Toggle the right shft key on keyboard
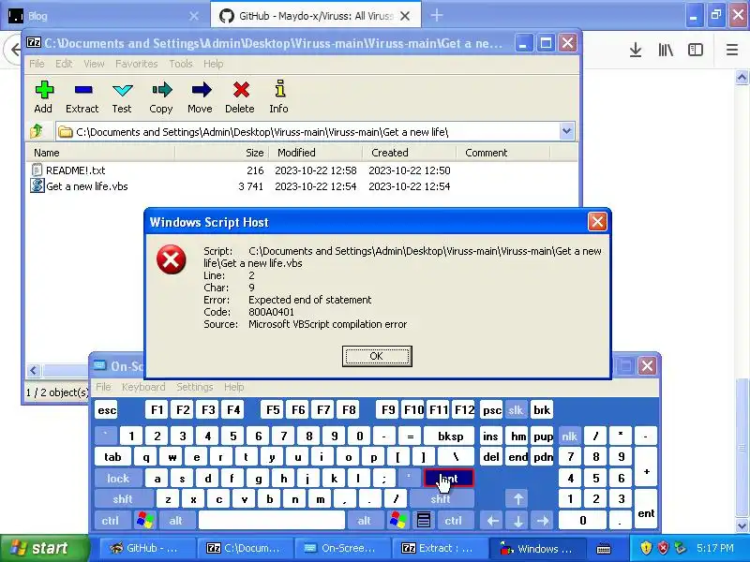This screenshot has height=562, width=750. pyautogui.click(x=441, y=499)
